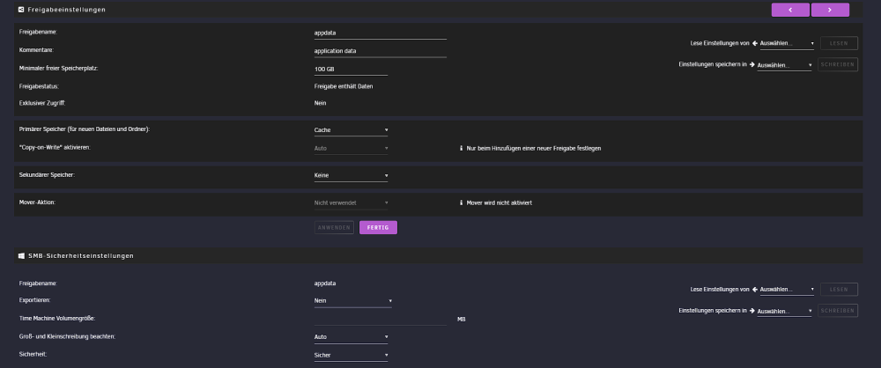Click the Windows icon beside SMB-Sicherheitseinstellungen

pyautogui.click(x=21, y=255)
